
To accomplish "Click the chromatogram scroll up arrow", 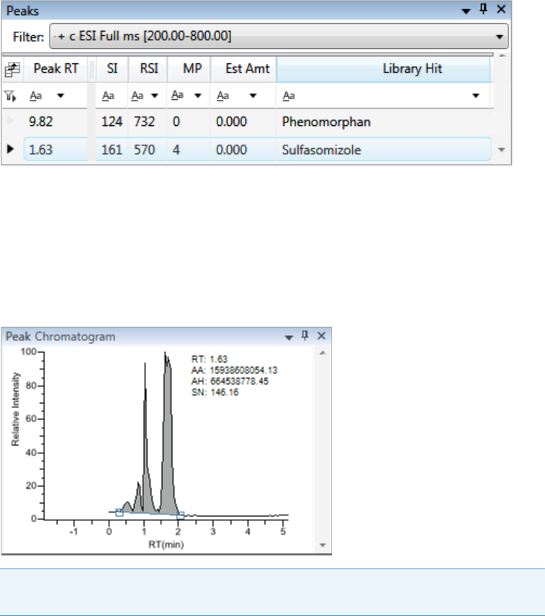I will click(x=323, y=353).
